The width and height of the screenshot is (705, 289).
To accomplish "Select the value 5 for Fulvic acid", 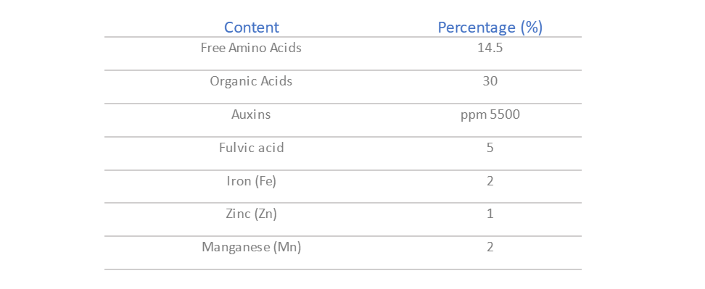I will [x=490, y=148].
